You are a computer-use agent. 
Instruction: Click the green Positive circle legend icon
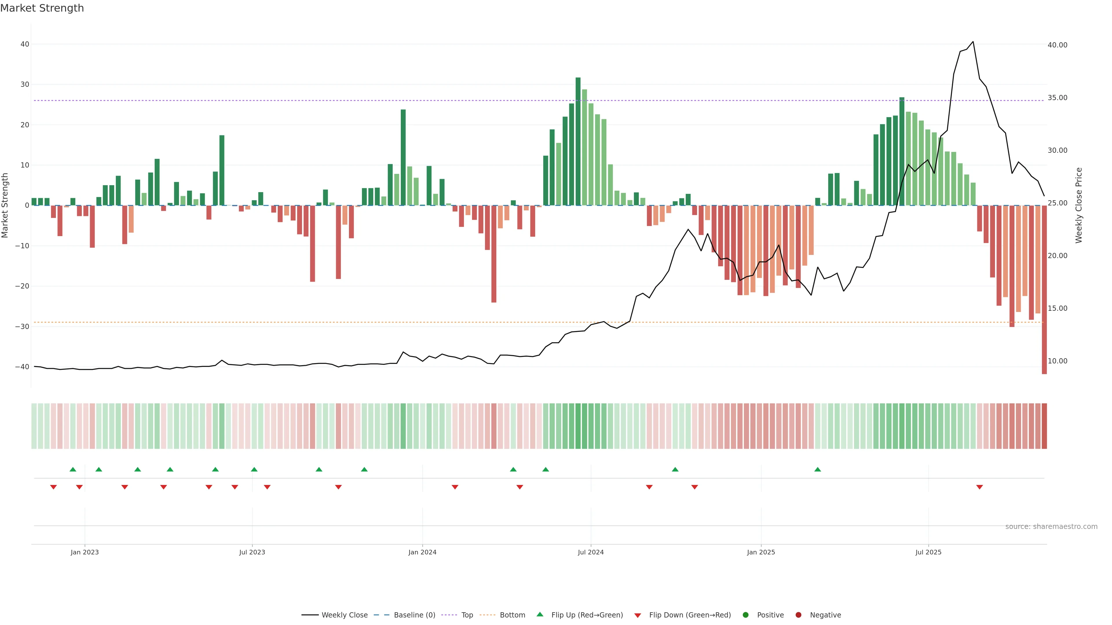click(x=745, y=615)
